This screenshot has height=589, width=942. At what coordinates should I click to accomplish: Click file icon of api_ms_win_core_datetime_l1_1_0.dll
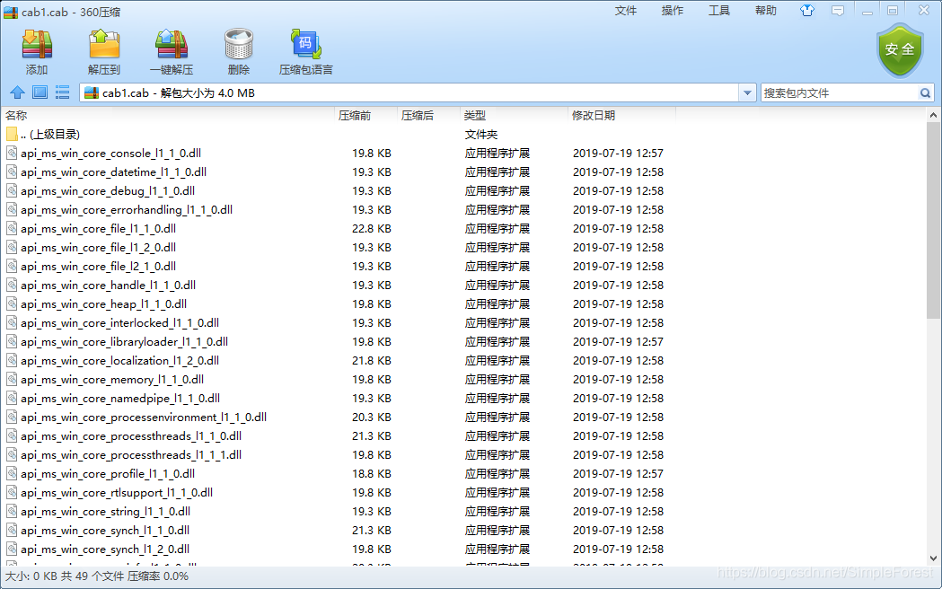coord(12,171)
